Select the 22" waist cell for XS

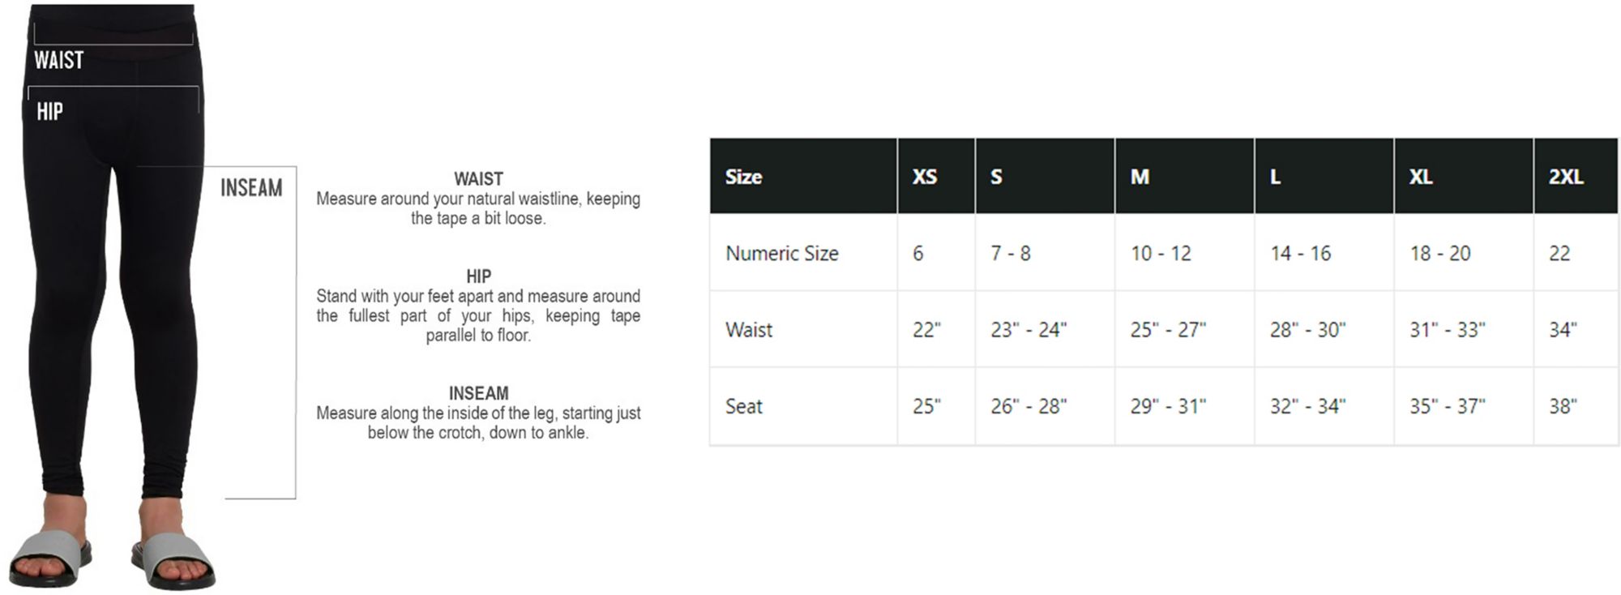(926, 330)
